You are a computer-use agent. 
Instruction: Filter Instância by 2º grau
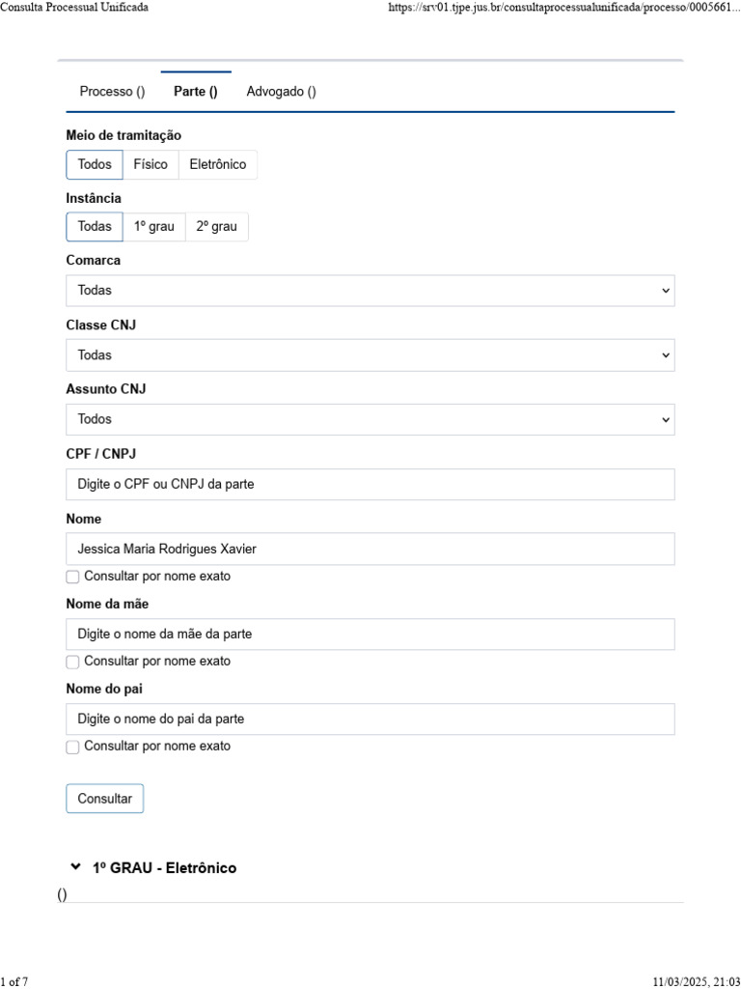pos(216,227)
